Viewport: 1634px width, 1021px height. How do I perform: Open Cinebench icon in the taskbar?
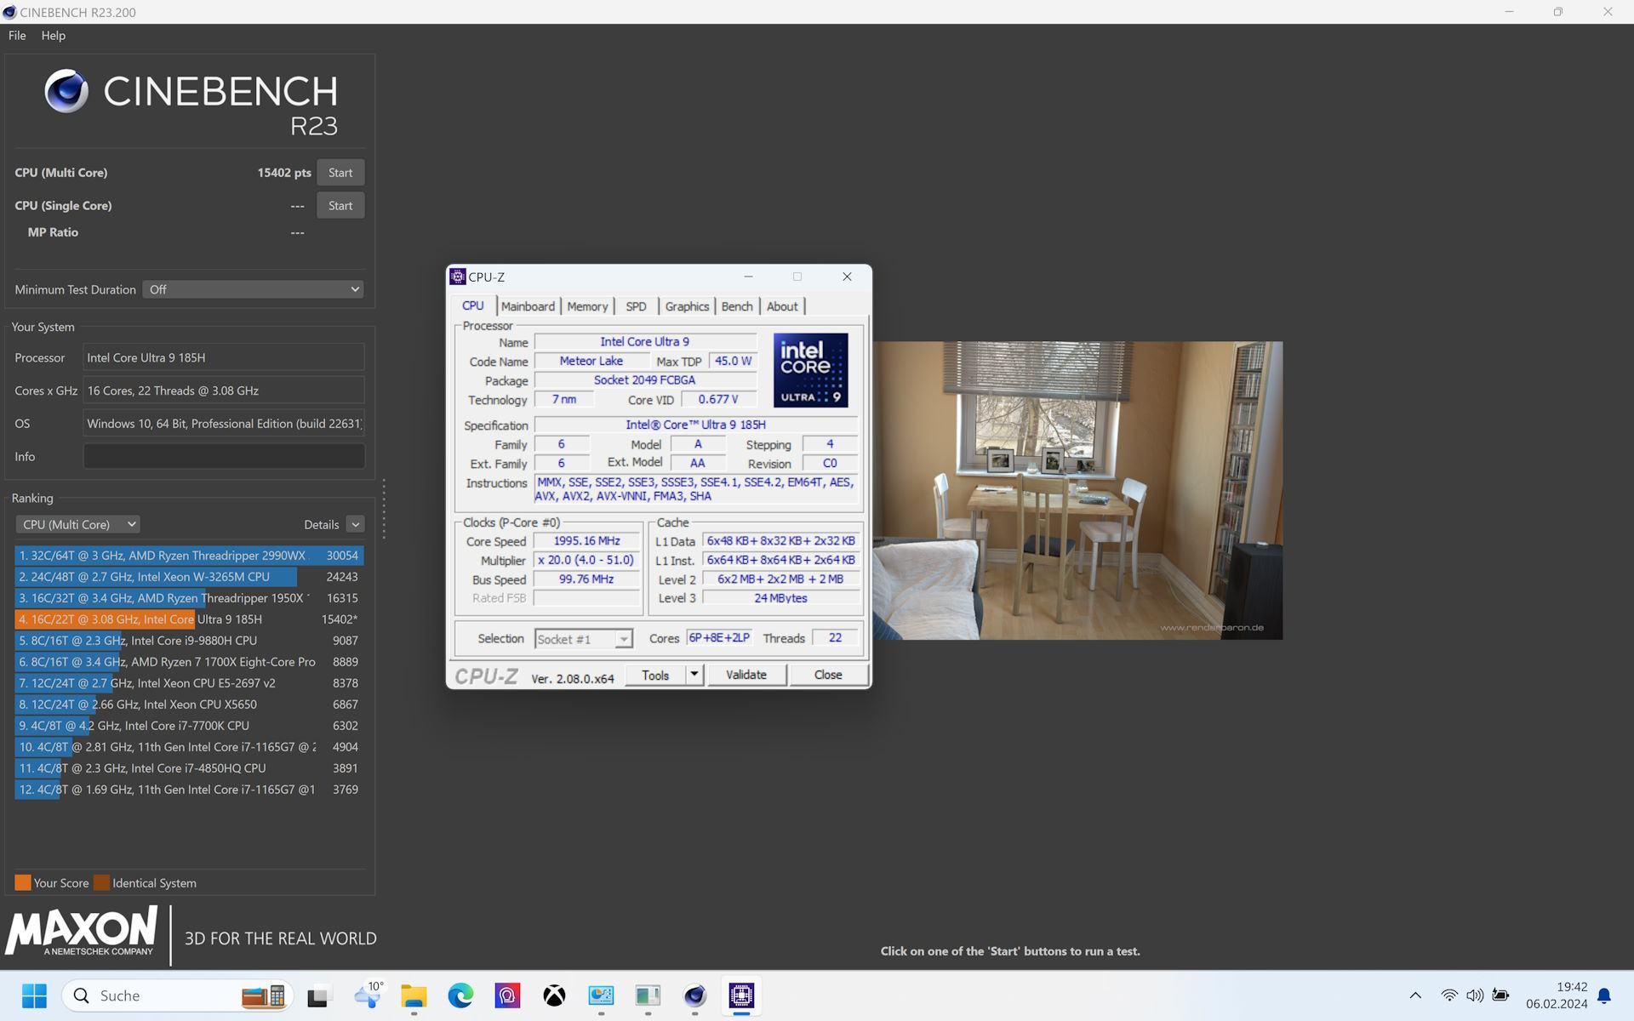(x=694, y=995)
